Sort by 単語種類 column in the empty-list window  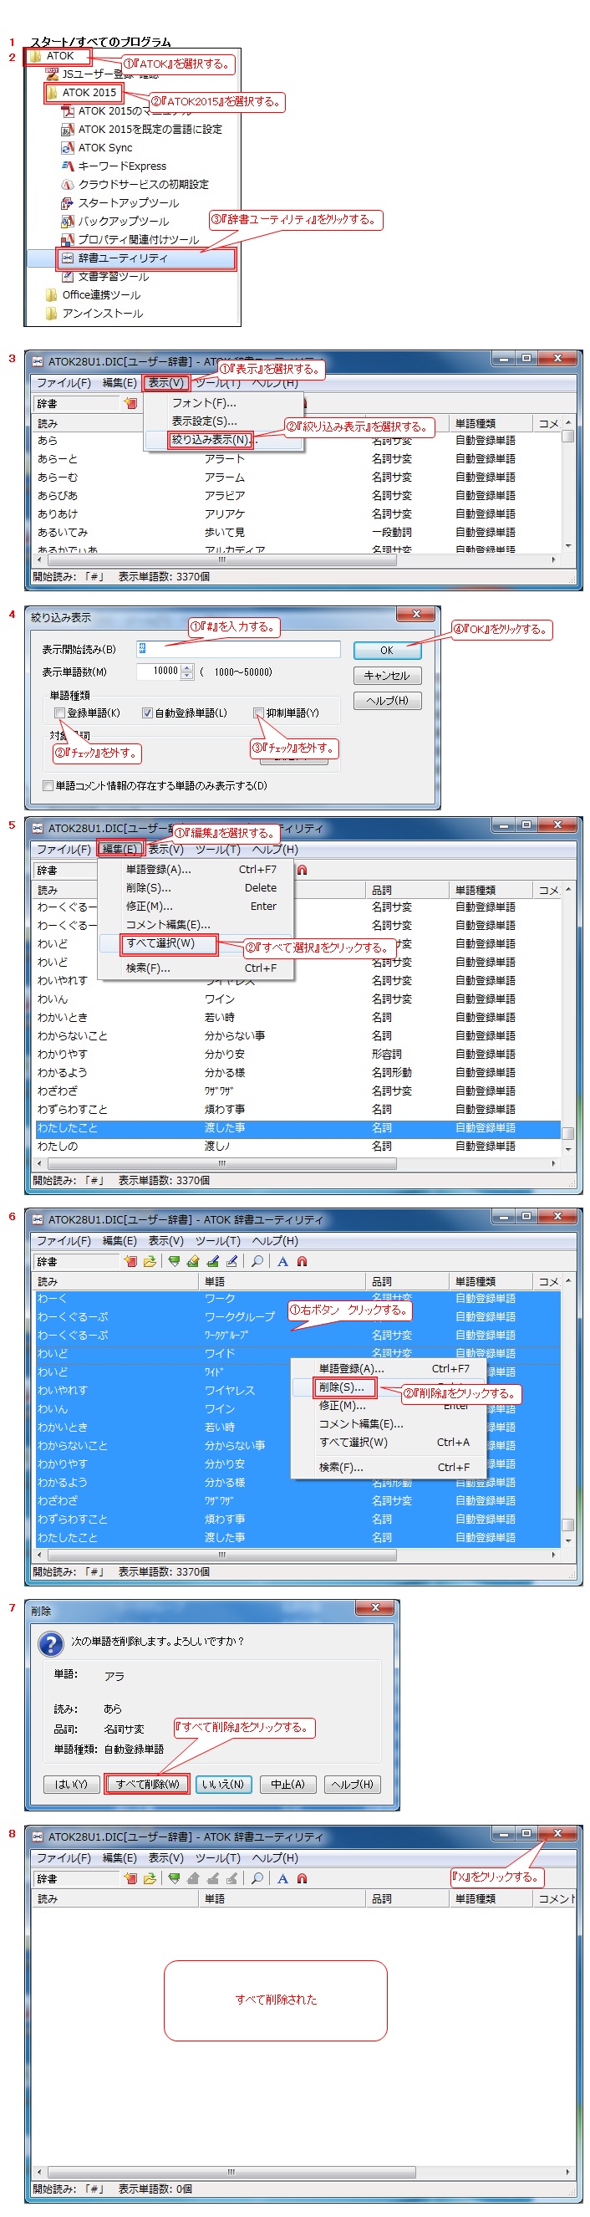pyautogui.click(x=491, y=1899)
